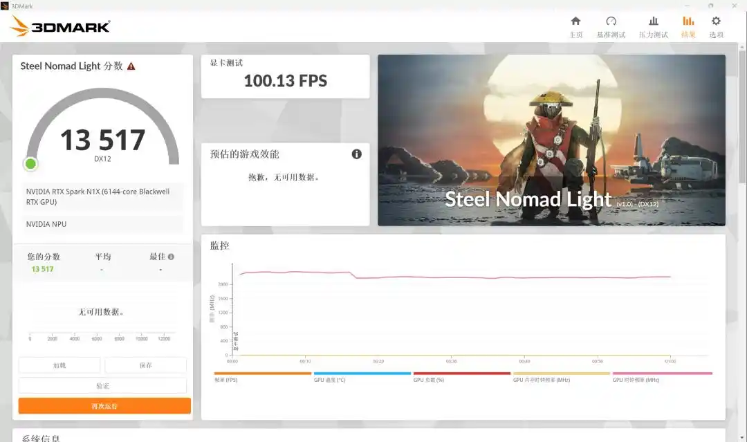Click the 13 517 score number
The width and height of the screenshot is (747, 442).
102,140
